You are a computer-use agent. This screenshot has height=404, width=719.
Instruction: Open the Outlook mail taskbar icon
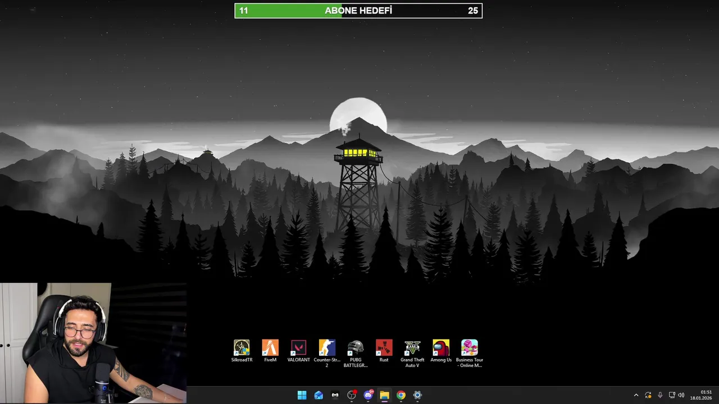[318, 395]
